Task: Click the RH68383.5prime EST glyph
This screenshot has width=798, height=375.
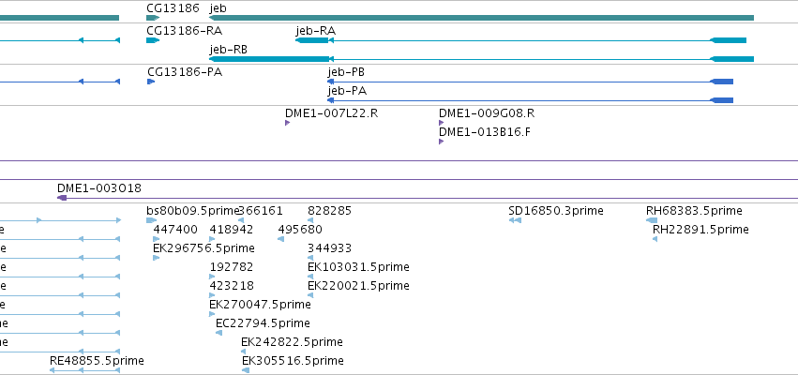Action: tap(652, 220)
